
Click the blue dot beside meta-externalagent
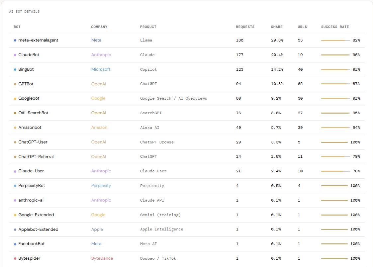[15, 41]
